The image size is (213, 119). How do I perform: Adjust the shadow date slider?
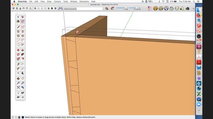tap(122, 8)
